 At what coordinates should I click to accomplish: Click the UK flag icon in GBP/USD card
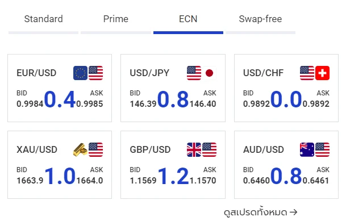click(x=194, y=150)
